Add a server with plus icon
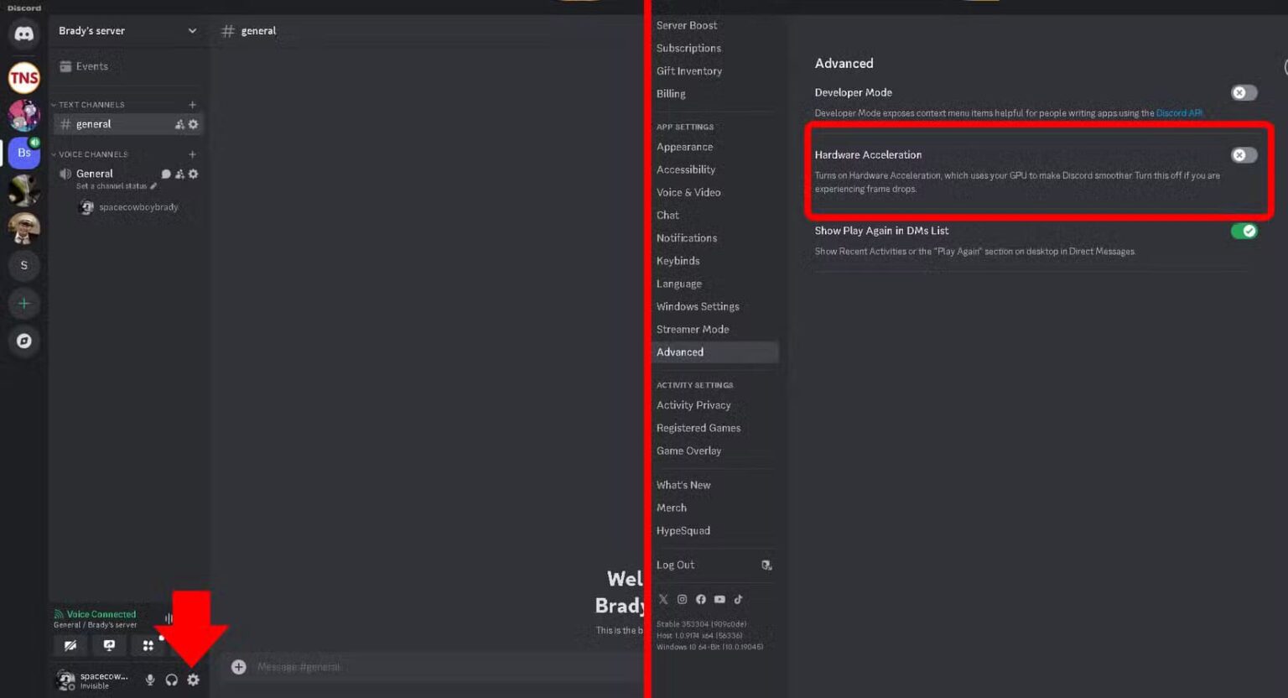The image size is (1288, 698). (x=24, y=303)
